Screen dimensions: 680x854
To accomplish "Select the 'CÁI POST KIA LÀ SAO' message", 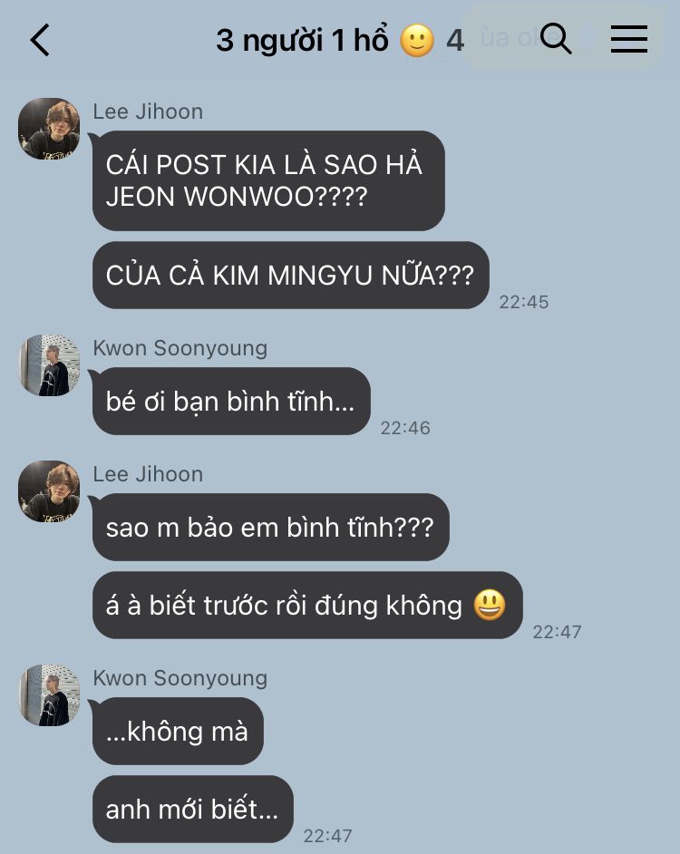I will point(268,180).
